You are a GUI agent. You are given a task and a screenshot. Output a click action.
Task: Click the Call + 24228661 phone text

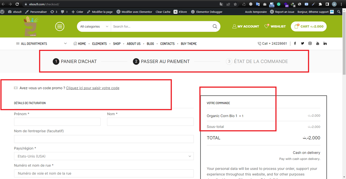(274, 44)
